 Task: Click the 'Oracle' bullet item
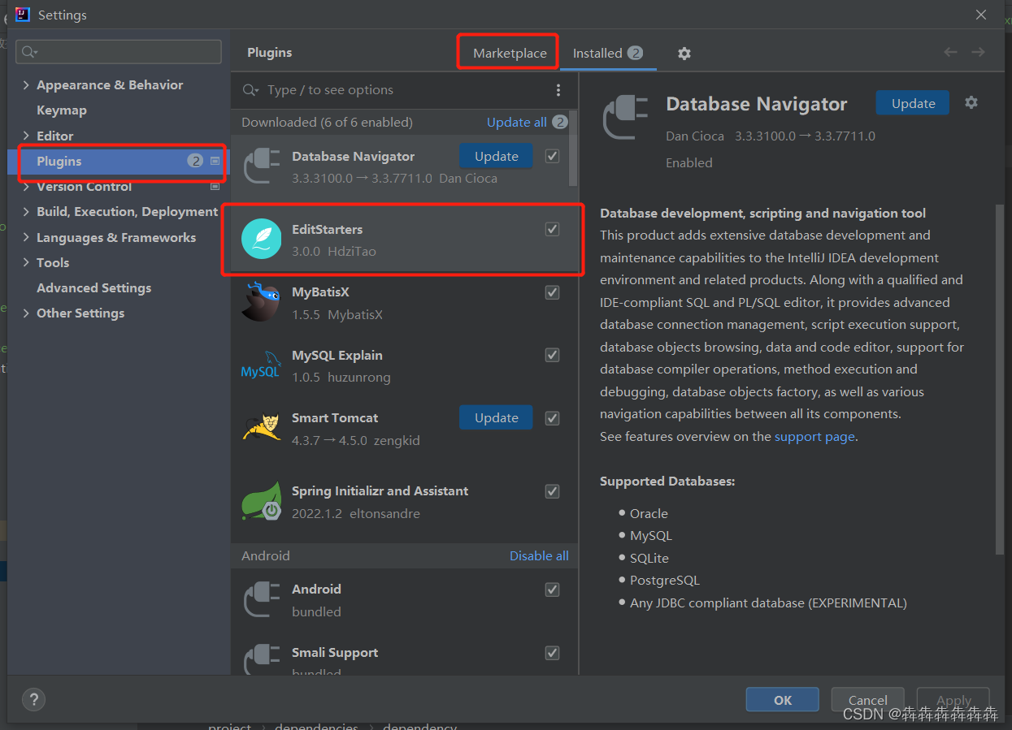click(x=649, y=513)
